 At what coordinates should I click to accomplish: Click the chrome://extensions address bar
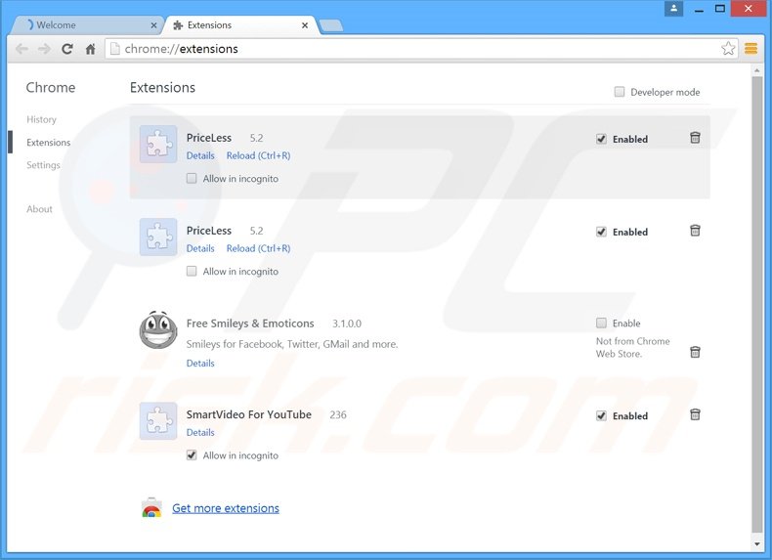coord(421,48)
